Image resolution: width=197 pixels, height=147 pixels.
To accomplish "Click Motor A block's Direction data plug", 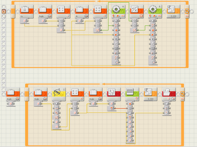I will click(x=116, y=25).
